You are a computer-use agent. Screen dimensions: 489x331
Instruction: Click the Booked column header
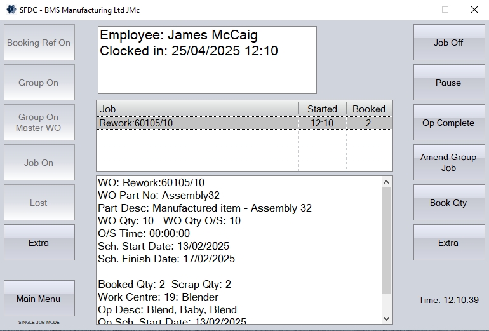coord(368,109)
